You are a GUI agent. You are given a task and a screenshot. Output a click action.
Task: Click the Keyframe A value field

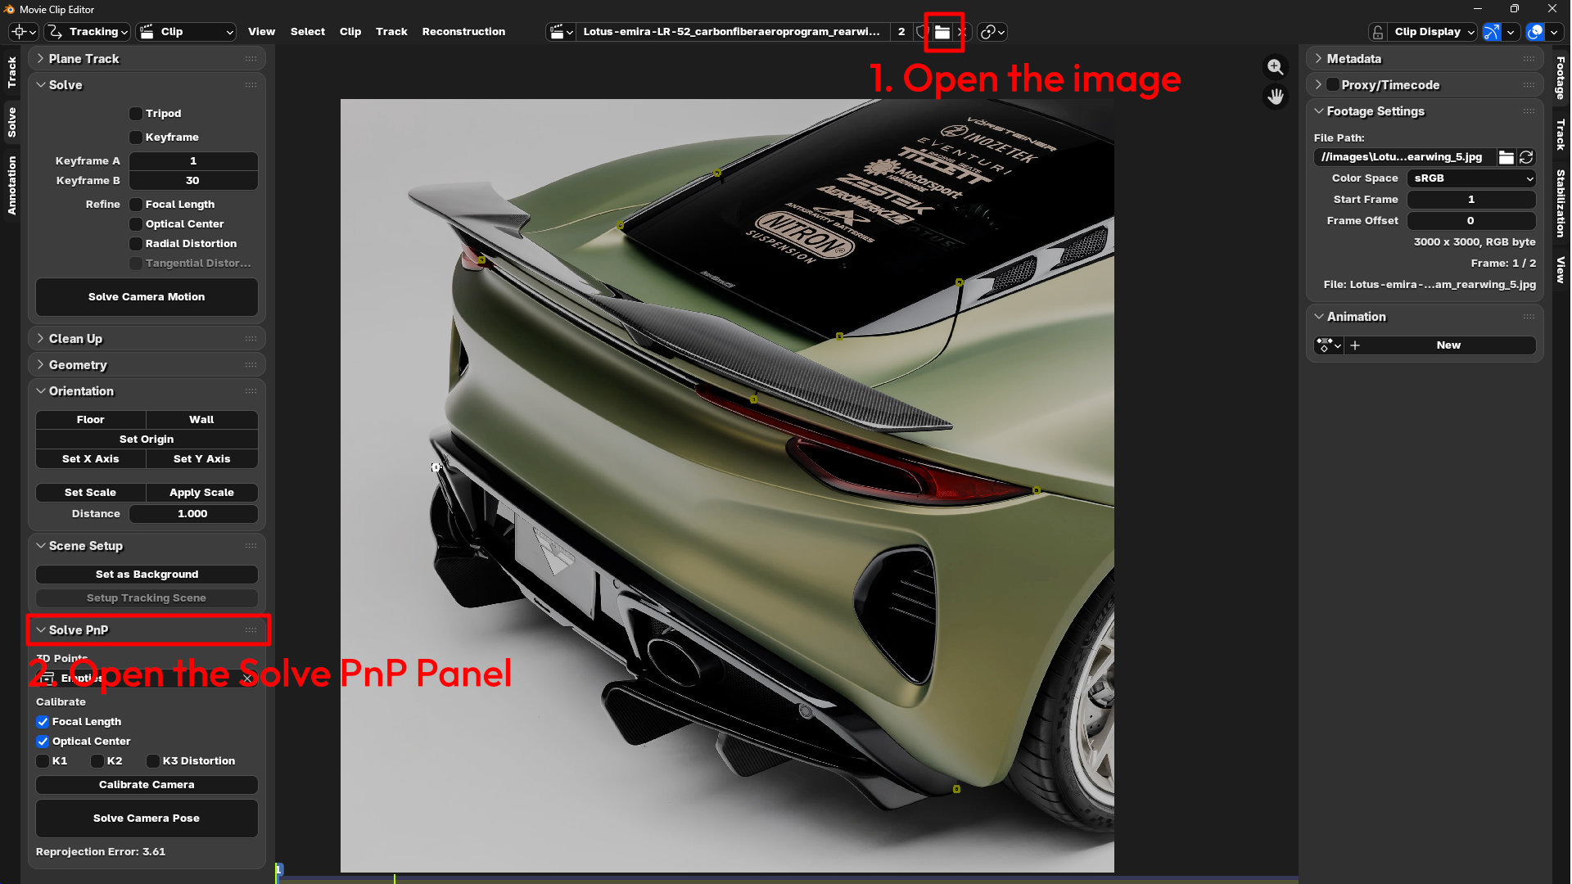193,161
